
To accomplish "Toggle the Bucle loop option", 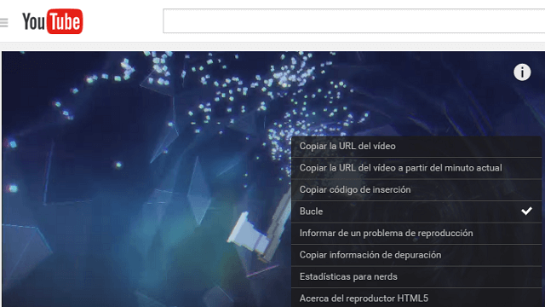I will point(416,211).
